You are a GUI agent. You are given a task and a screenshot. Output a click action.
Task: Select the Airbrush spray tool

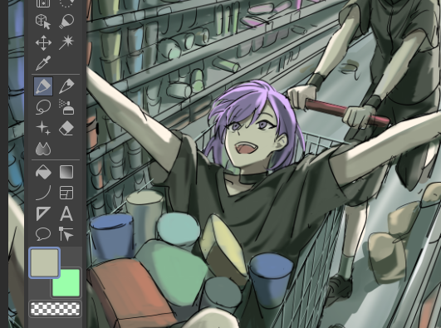click(66, 107)
